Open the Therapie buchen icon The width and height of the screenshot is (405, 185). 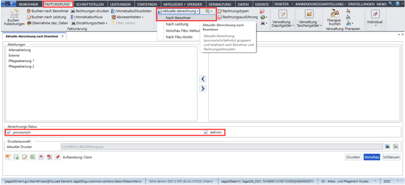click(335, 17)
